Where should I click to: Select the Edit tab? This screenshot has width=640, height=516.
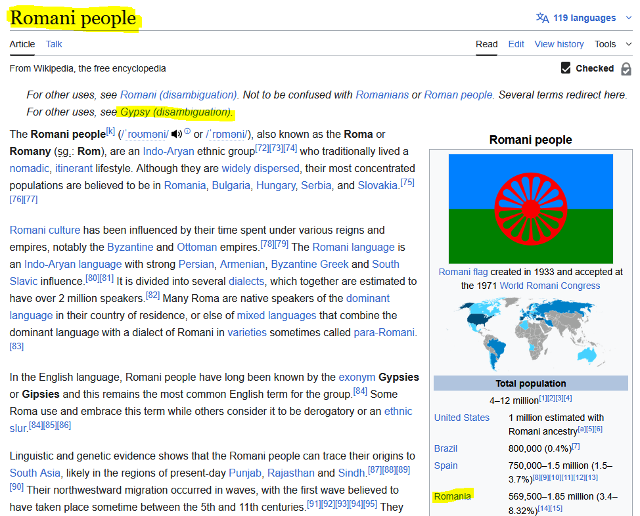pyautogui.click(x=516, y=44)
